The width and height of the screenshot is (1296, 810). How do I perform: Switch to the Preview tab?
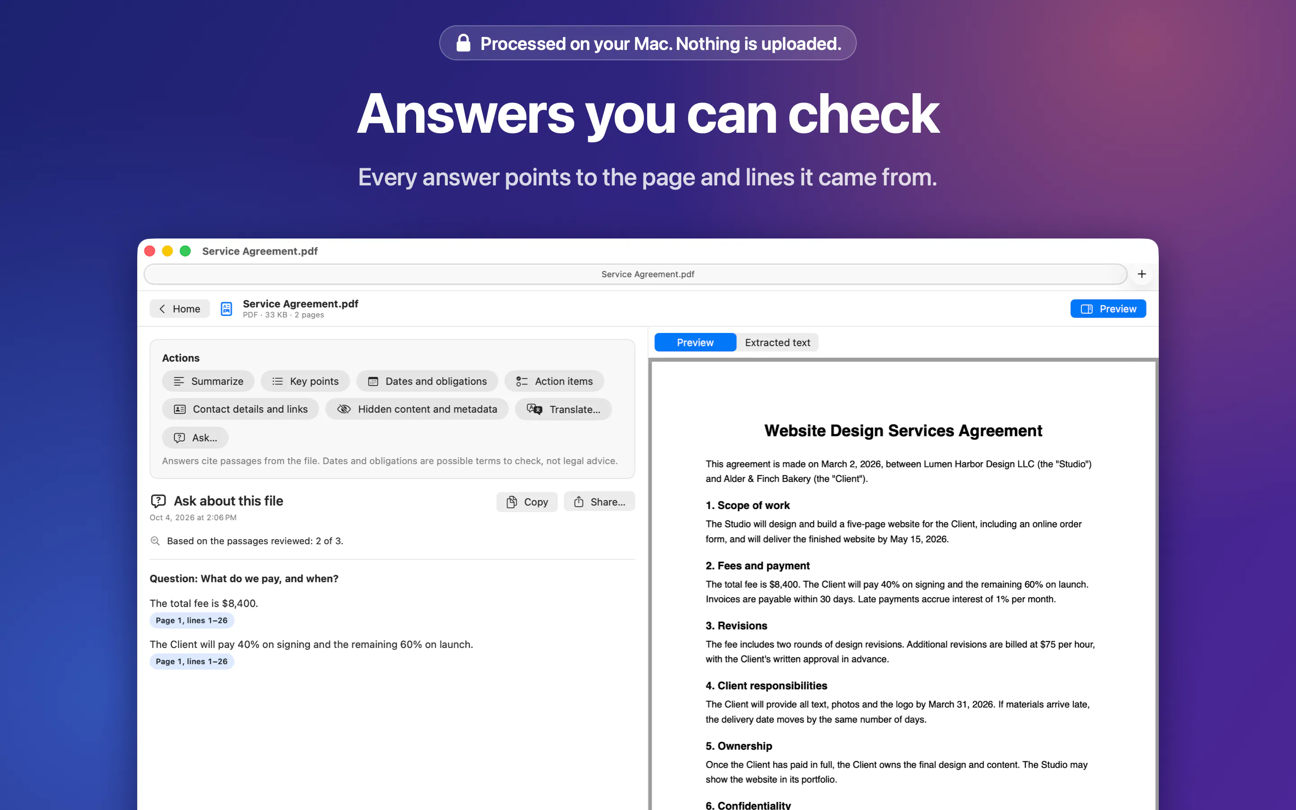click(x=695, y=342)
